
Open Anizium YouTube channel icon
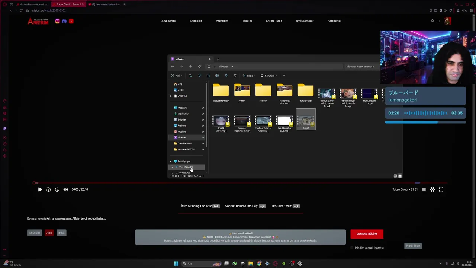(71, 21)
